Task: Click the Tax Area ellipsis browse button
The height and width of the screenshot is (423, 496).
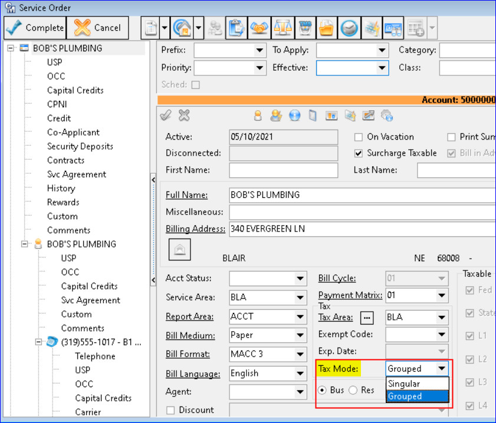Action: (367, 317)
